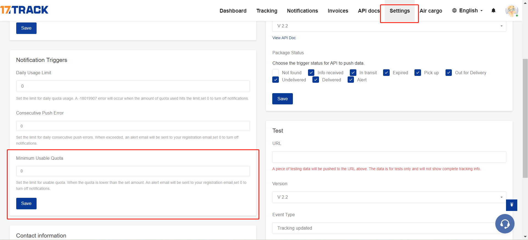Open the notification bell
Viewport: 528px width, 240px height.
(493, 11)
